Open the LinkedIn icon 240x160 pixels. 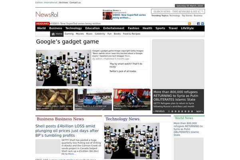pyautogui.click(x=202, y=24)
